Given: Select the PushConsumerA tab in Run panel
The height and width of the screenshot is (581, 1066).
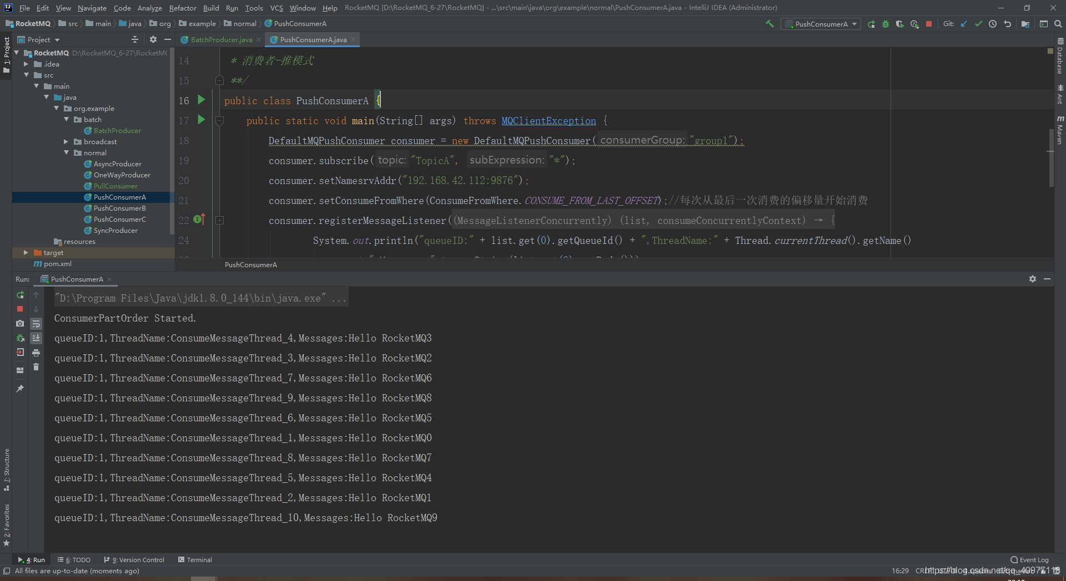Looking at the screenshot, I should (77, 279).
